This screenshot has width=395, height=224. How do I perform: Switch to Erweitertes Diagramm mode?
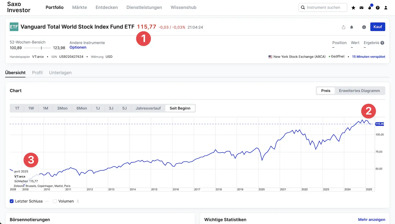(359, 91)
